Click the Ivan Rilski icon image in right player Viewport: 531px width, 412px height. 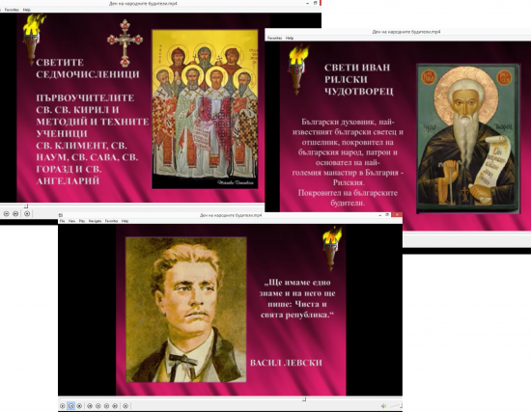click(468, 139)
